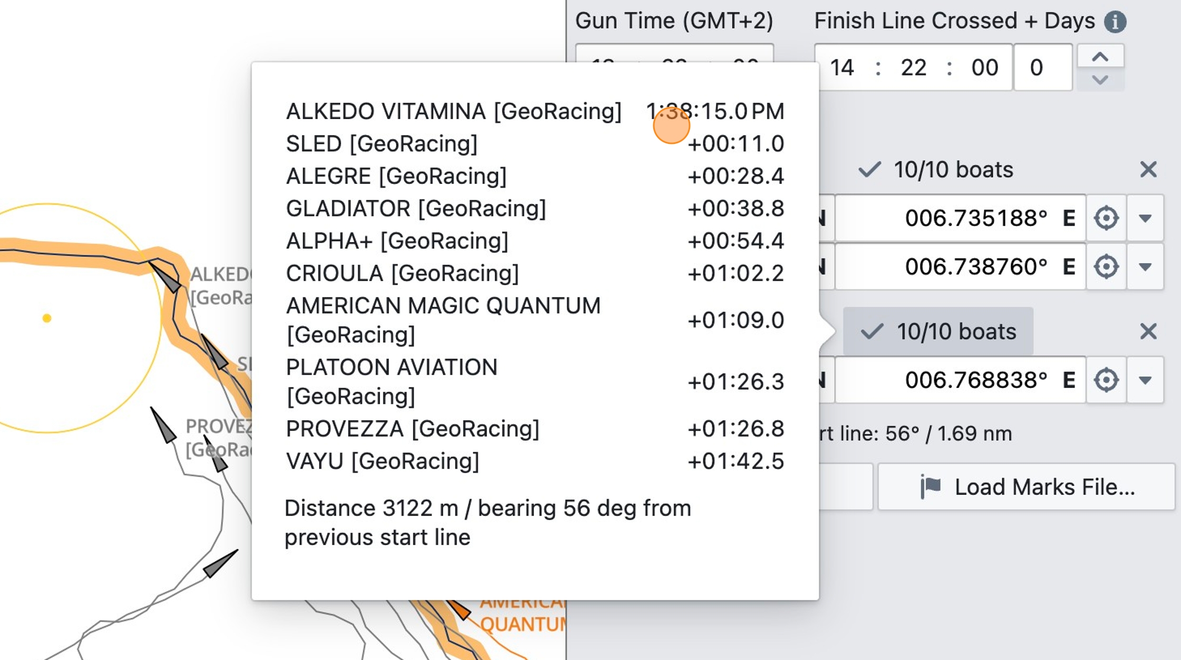
Task: Select ALEGRE [GeoRacing] row in popup
Action: click(x=535, y=176)
